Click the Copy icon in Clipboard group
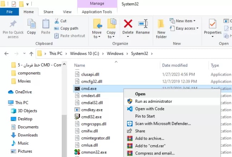232x157 pixels. [31, 24]
